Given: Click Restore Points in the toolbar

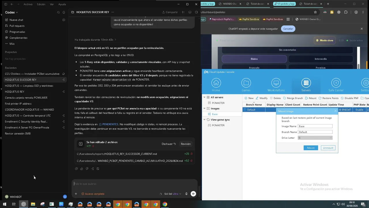Looking at the screenshot, I should click(328, 98).
